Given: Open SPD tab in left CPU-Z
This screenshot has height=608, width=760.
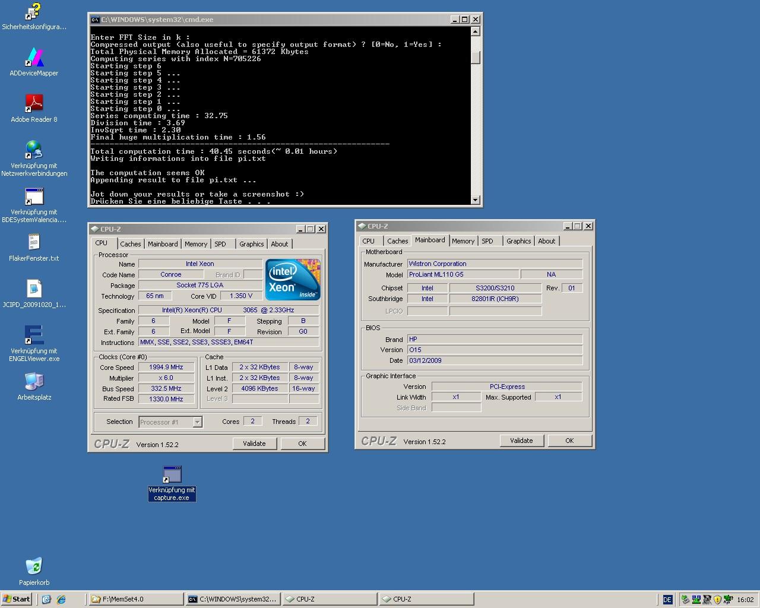Looking at the screenshot, I should 220,244.
